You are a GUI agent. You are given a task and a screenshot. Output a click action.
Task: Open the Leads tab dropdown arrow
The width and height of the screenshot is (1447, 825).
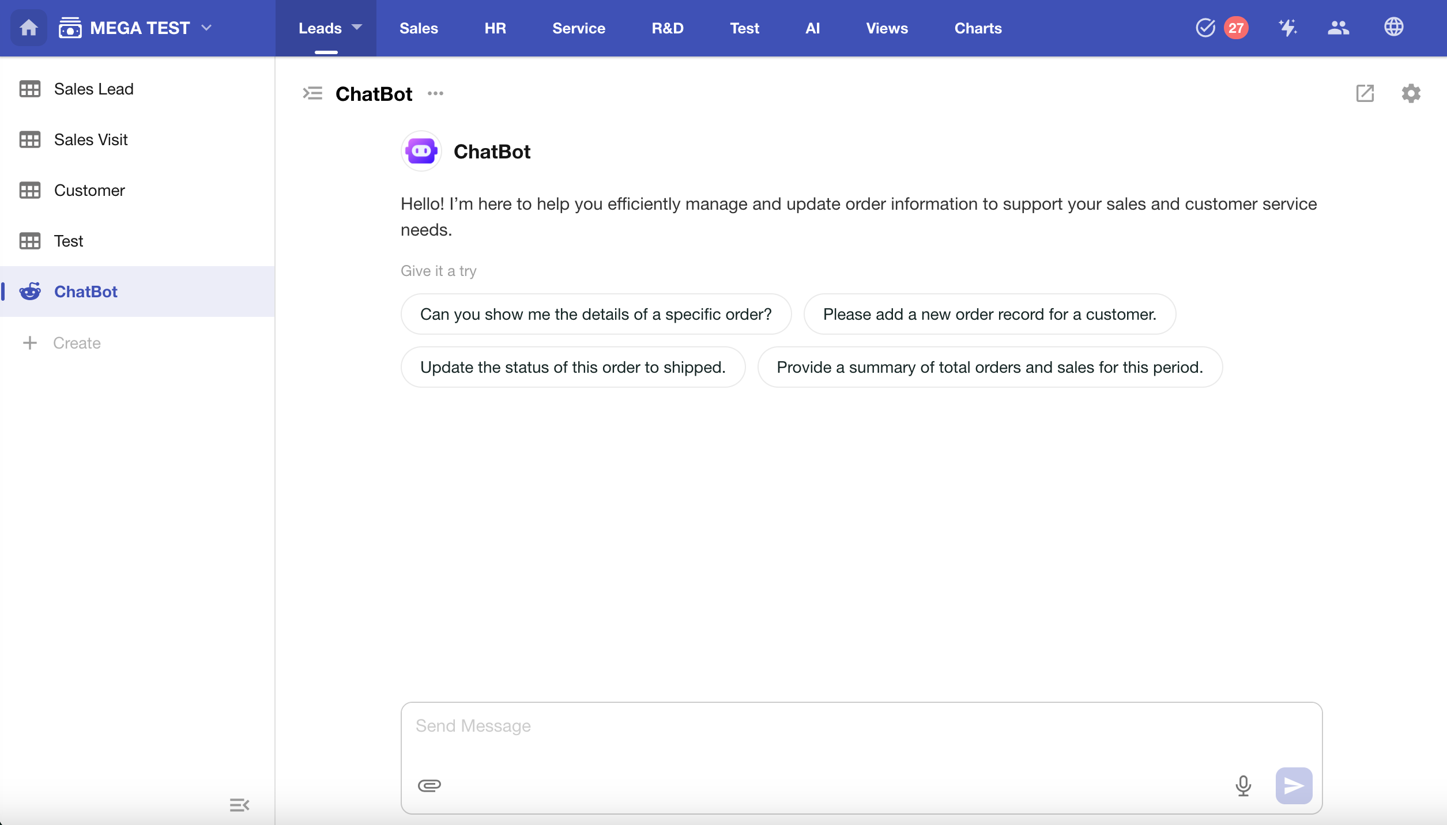357,27
